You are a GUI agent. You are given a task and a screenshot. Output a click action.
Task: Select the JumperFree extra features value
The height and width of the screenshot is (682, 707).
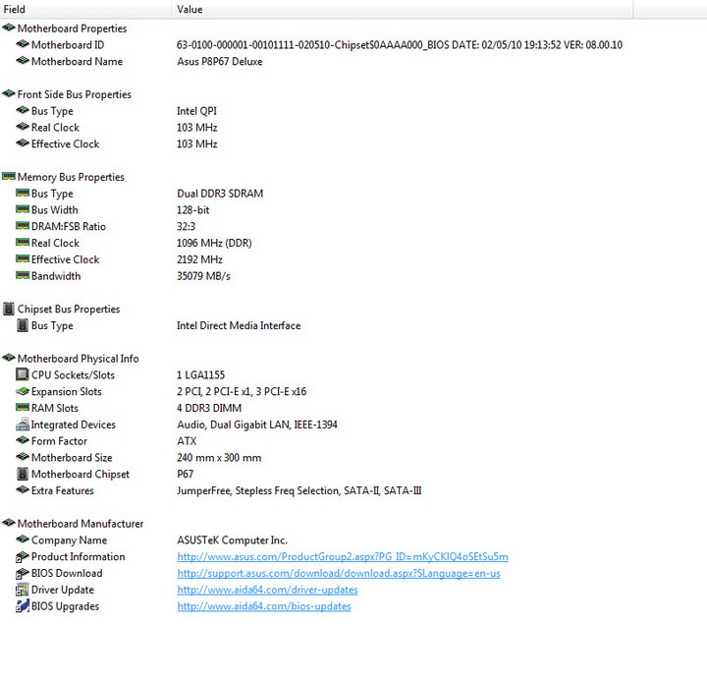point(299,490)
